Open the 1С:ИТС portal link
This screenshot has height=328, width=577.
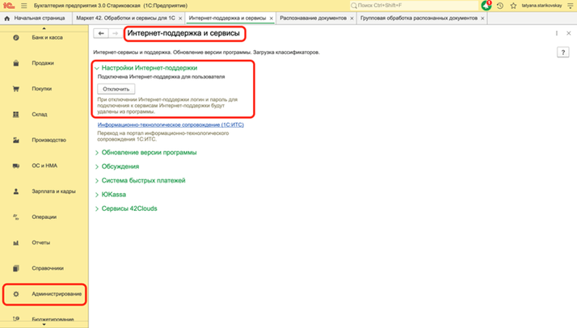[x=171, y=125]
